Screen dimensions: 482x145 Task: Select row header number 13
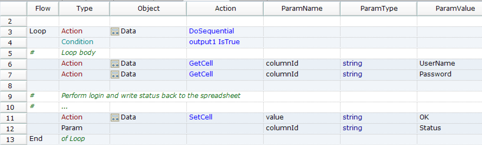[x=10, y=140]
